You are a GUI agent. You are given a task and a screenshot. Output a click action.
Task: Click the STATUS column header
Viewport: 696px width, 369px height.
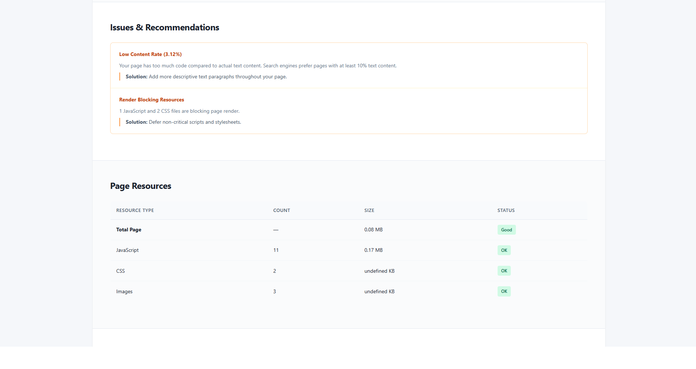click(x=506, y=210)
